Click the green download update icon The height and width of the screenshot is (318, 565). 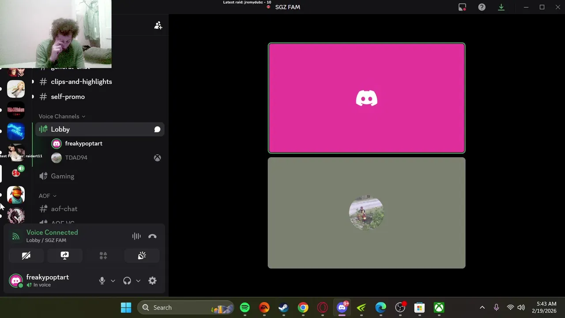tap(501, 7)
